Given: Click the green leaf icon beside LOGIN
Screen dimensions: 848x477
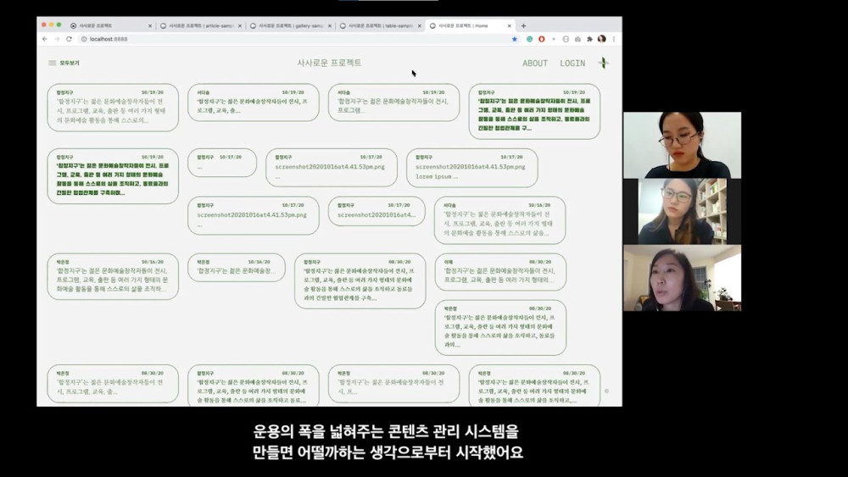Looking at the screenshot, I should click(604, 63).
